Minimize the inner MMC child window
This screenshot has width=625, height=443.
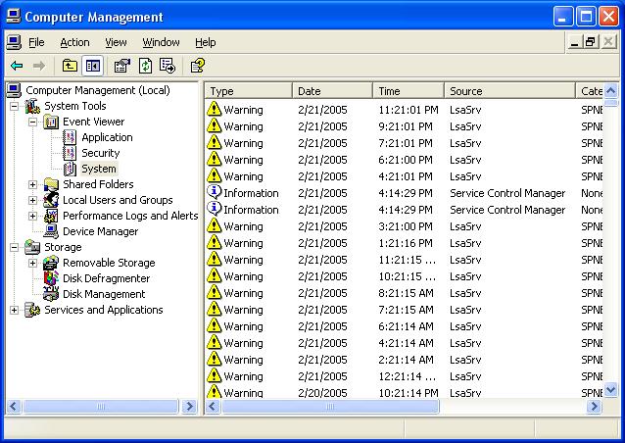point(574,41)
